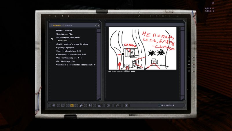Click the wrench icon in bottom toolbar

pyautogui.click(x=117, y=105)
